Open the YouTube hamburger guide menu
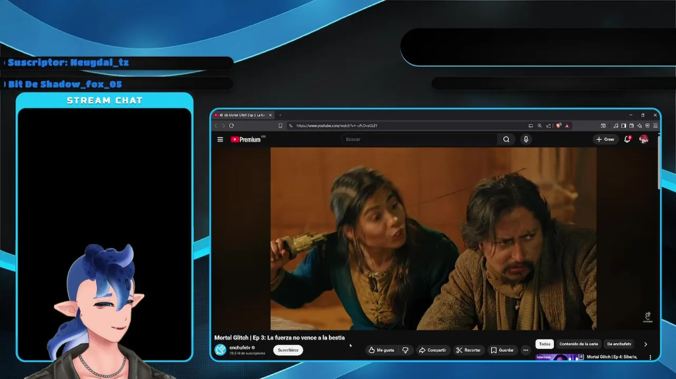 tap(220, 139)
